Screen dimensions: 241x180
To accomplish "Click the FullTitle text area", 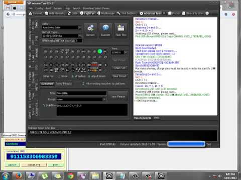I will coord(92,109).
